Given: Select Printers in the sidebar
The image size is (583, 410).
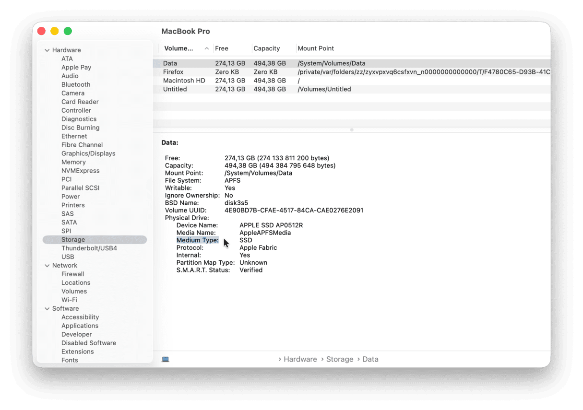Looking at the screenshot, I should (x=73, y=206).
